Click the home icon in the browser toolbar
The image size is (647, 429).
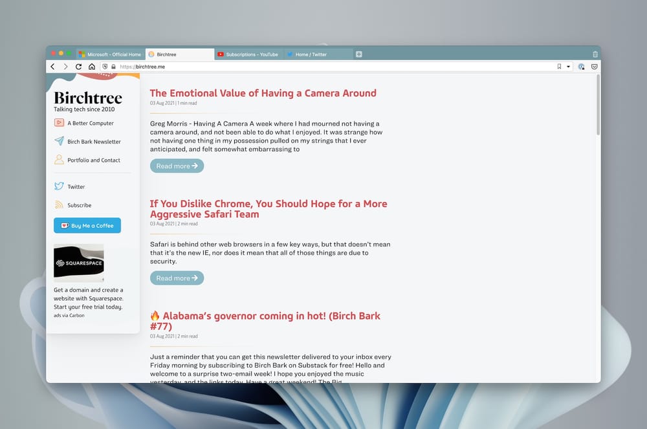(x=91, y=66)
